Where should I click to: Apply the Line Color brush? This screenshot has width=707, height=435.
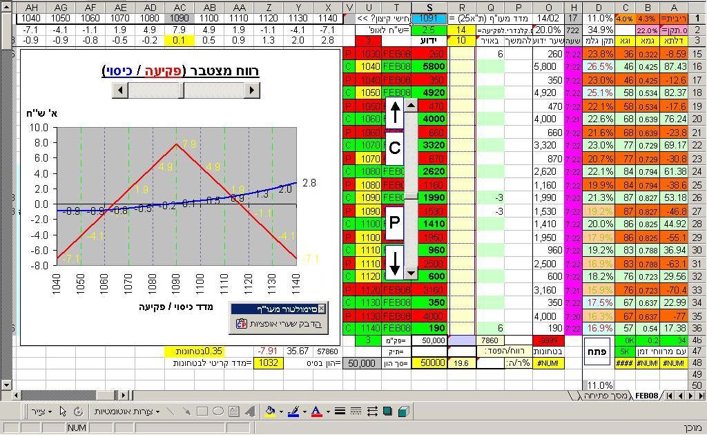[293, 411]
